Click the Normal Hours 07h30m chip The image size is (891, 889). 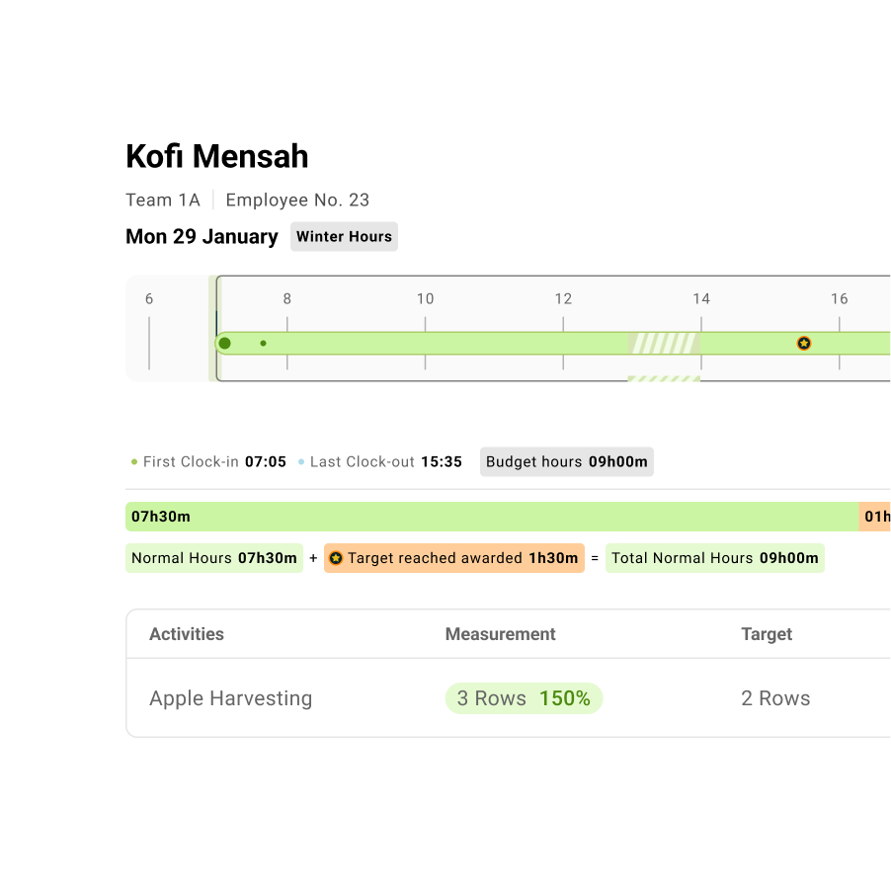tap(214, 558)
